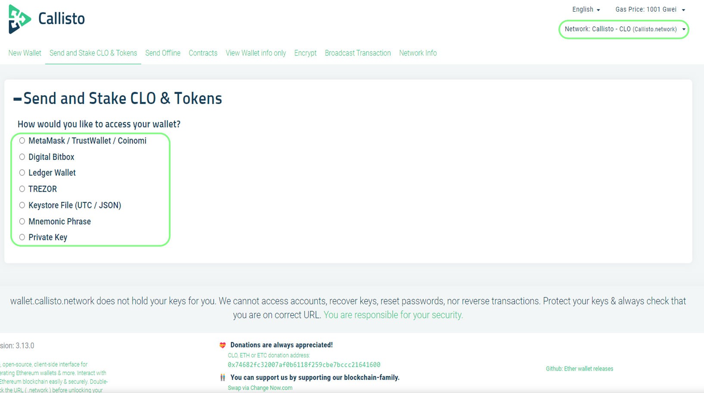Go to Network Info
The image size is (704, 393).
(x=417, y=53)
